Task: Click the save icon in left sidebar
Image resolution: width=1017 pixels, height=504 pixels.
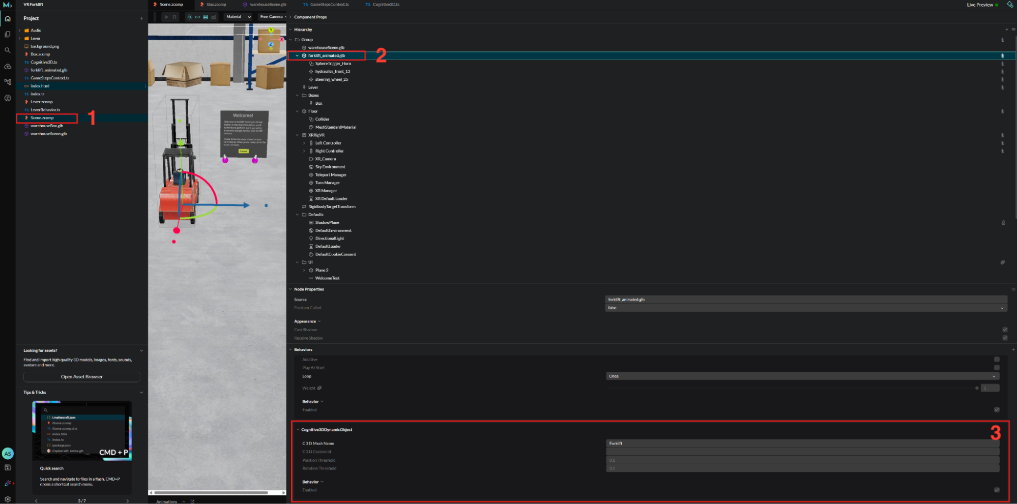Action: pyautogui.click(x=8, y=467)
